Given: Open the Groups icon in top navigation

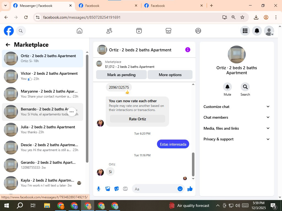Looking at the screenshot, I should click(198, 31).
